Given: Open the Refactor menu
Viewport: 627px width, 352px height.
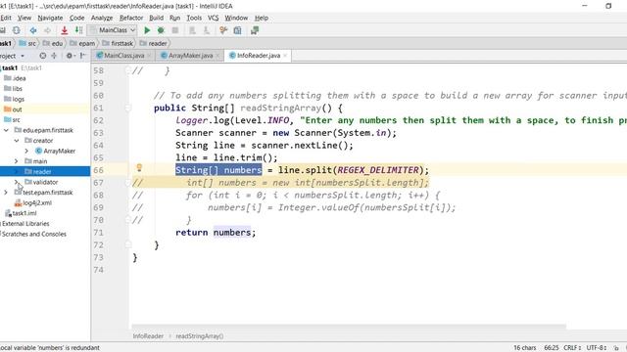Looking at the screenshot, I should tap(131, 18).
